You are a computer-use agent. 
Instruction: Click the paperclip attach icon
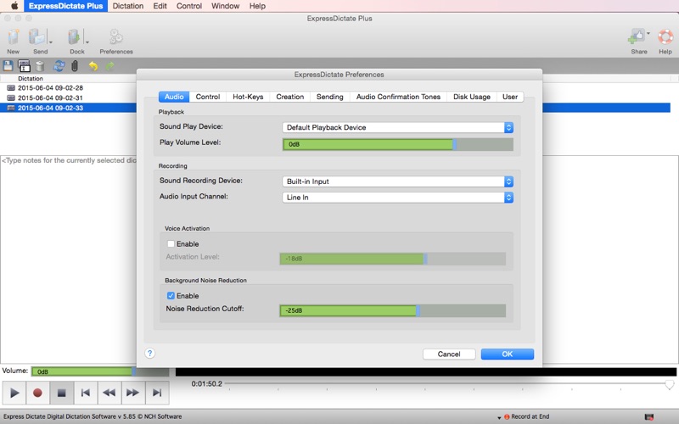pos(75,66)
